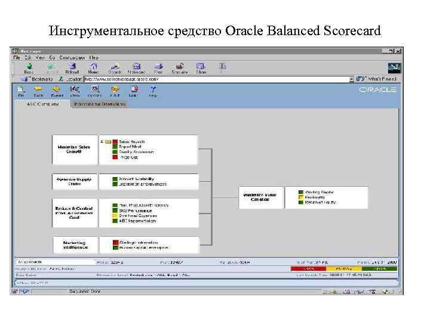
Task: Click yellow status square in cost box
Action: click(115, 216)
